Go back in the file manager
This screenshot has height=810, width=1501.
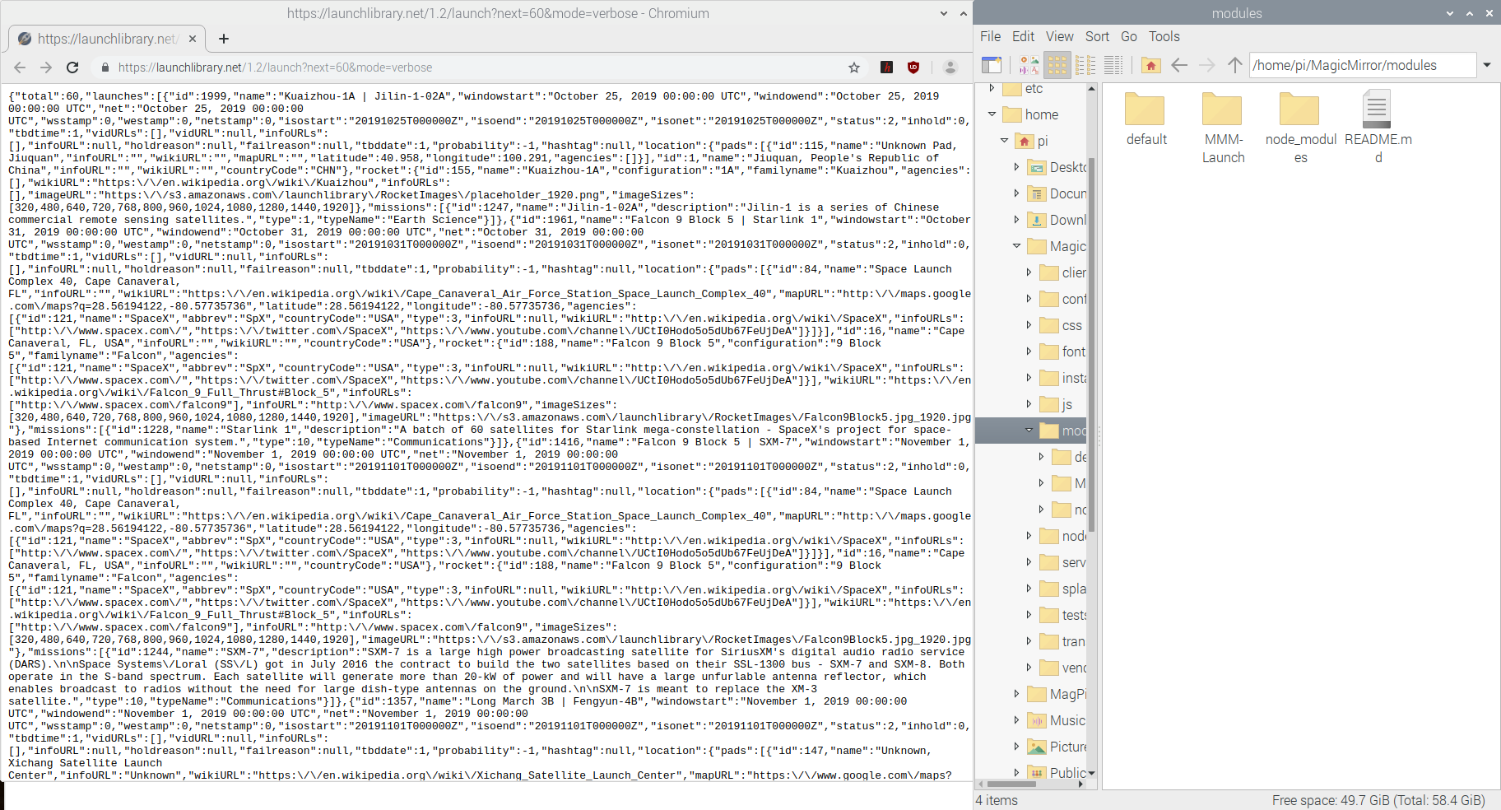point(1179,65)
